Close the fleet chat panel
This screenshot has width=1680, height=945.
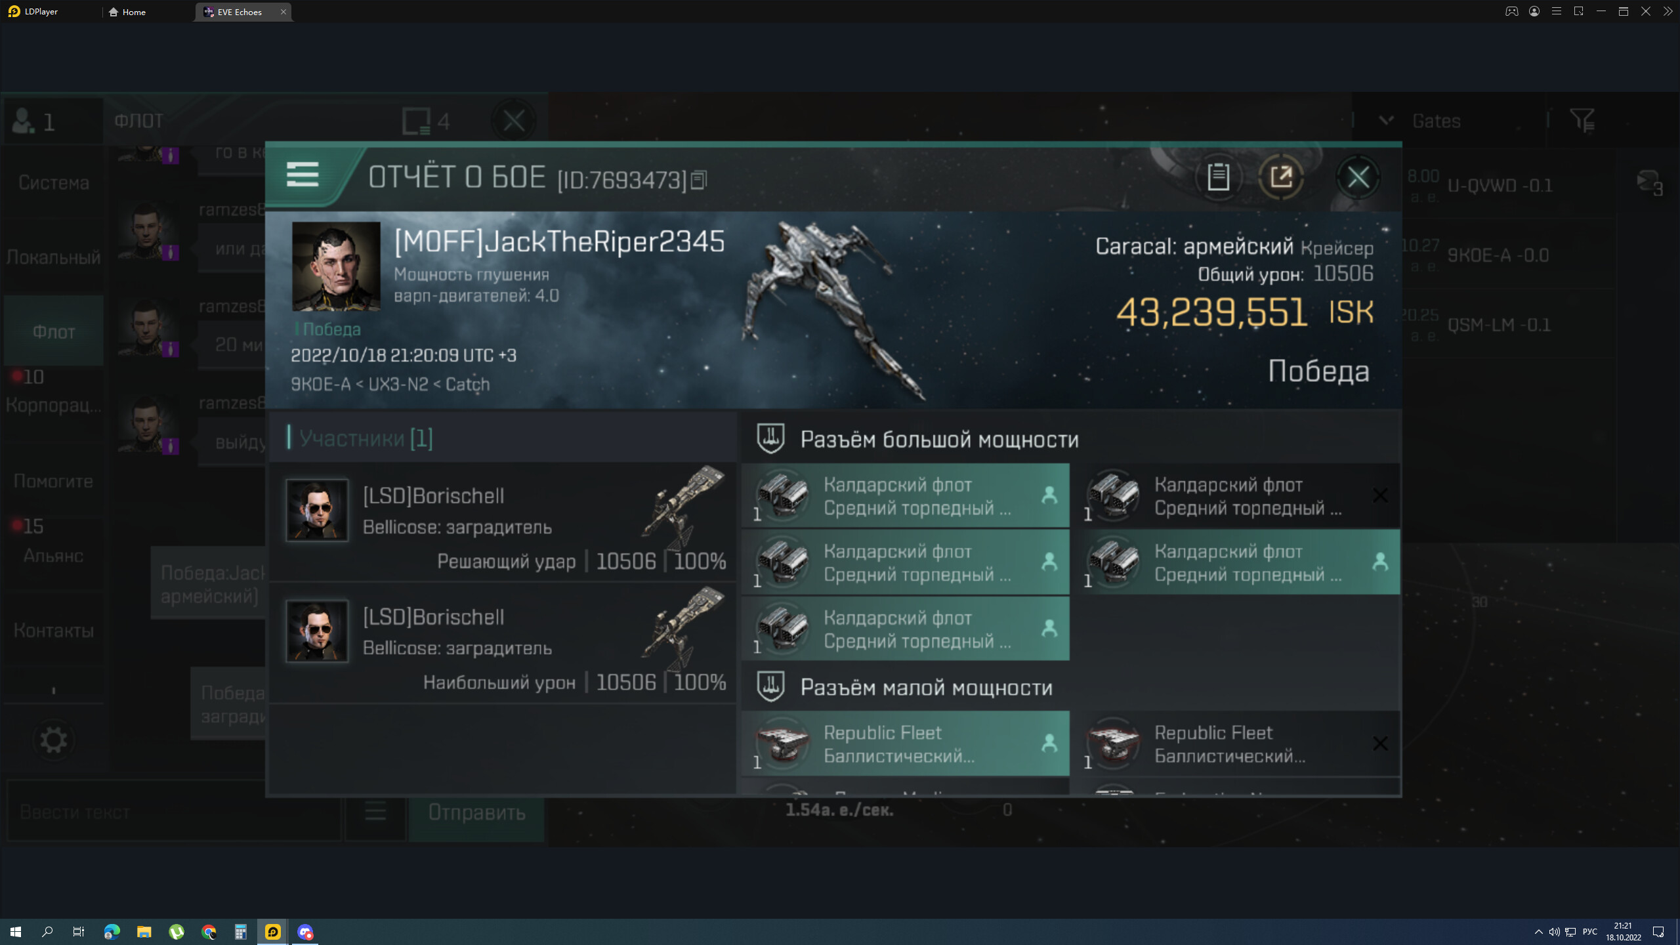[513, 121]
